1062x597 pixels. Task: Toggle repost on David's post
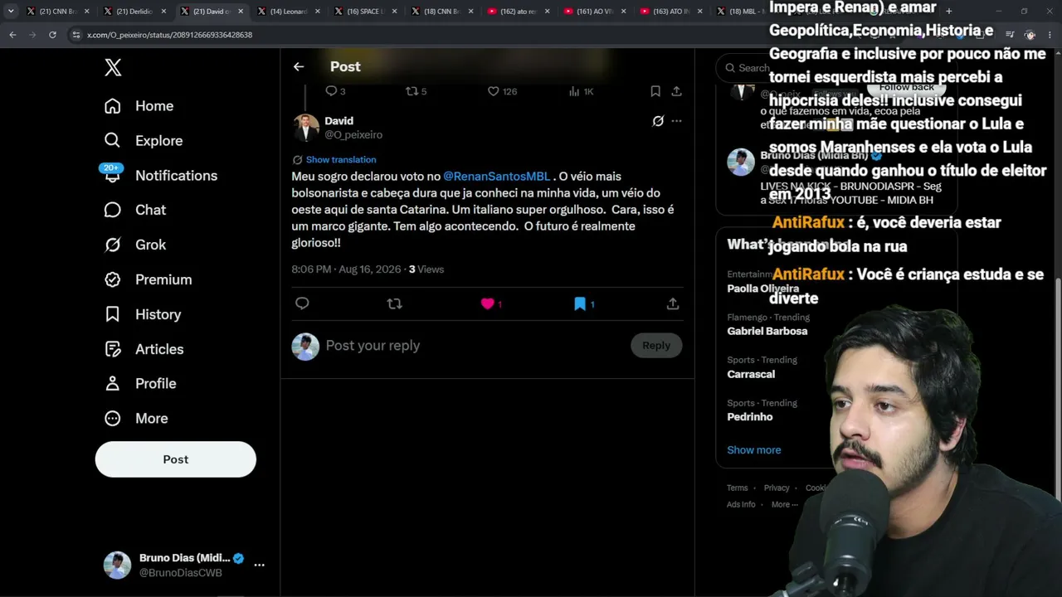pos(395,303)
